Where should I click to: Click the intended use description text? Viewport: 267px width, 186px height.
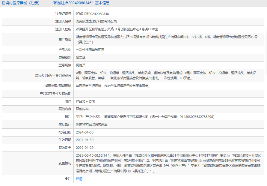pyautogui.click(x=113, y=86)
